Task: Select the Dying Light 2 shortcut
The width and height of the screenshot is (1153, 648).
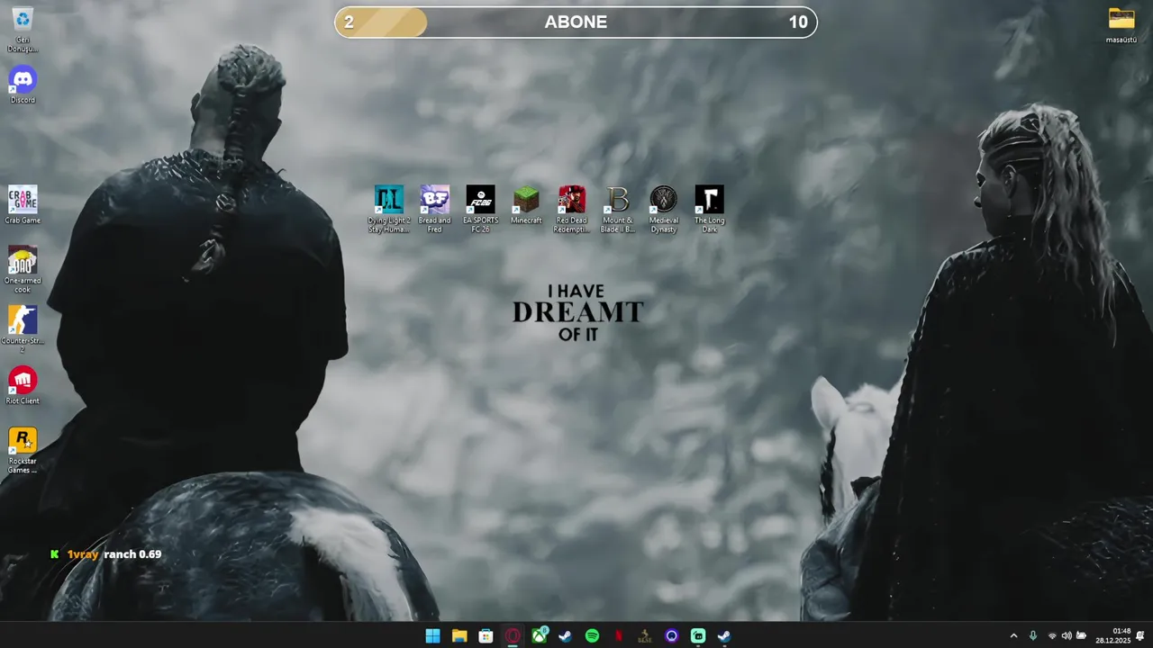Action: coord(389,210)
